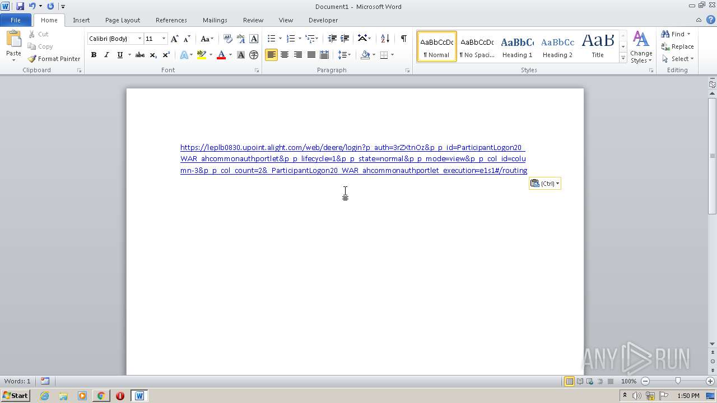Click the Paste clipboard icon

pyautogui.click(x=13, y=39)
